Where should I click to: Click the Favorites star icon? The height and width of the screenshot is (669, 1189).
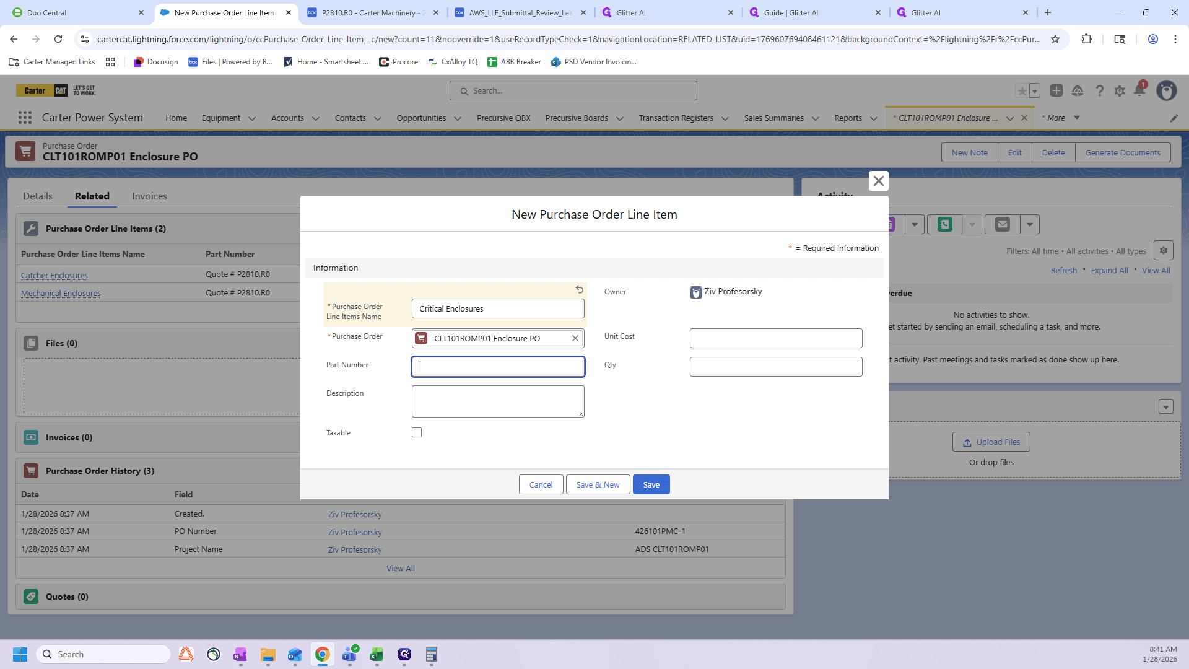tap(1022, 91)
